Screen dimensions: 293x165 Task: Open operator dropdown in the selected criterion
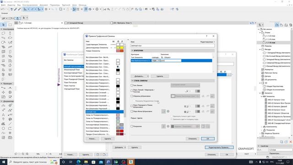click(156, 60)
